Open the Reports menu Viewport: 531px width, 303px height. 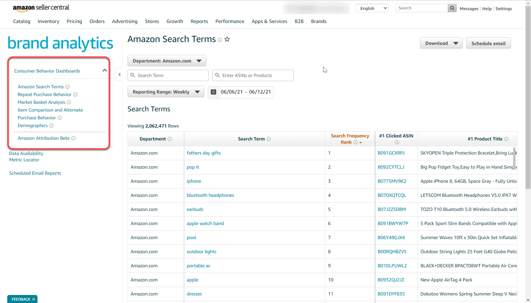(199, 21)
